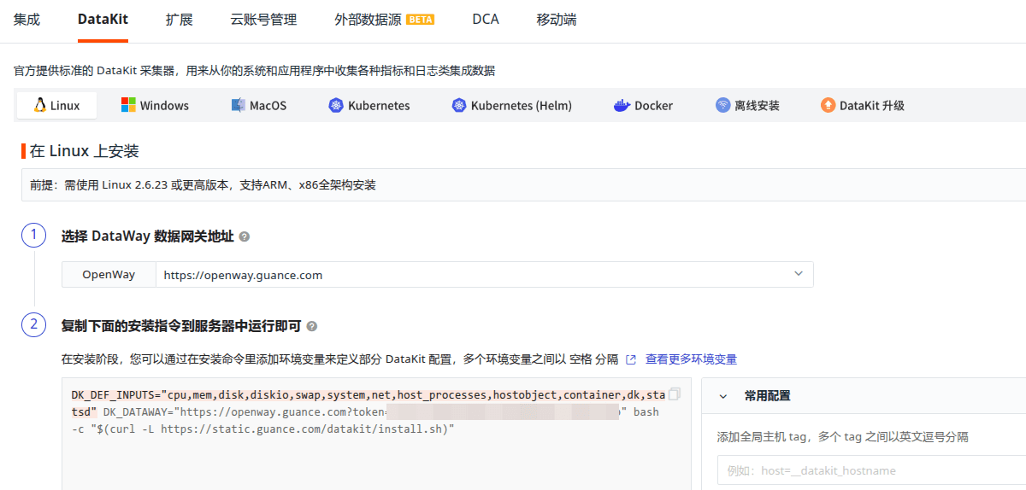Click the DataKit 升级 upgrade icon
This screenshot has width=1026, height=490.
[828, 106]
